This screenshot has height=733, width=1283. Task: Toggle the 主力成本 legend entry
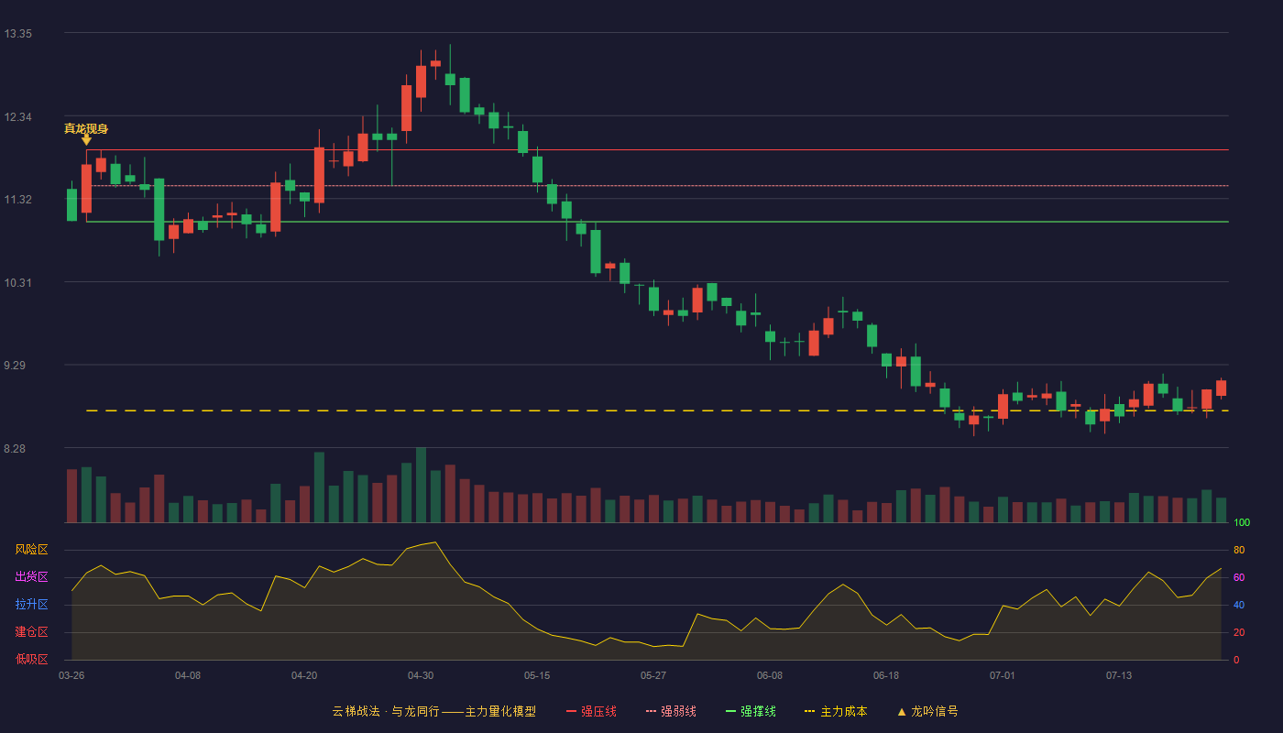[836, 711]
